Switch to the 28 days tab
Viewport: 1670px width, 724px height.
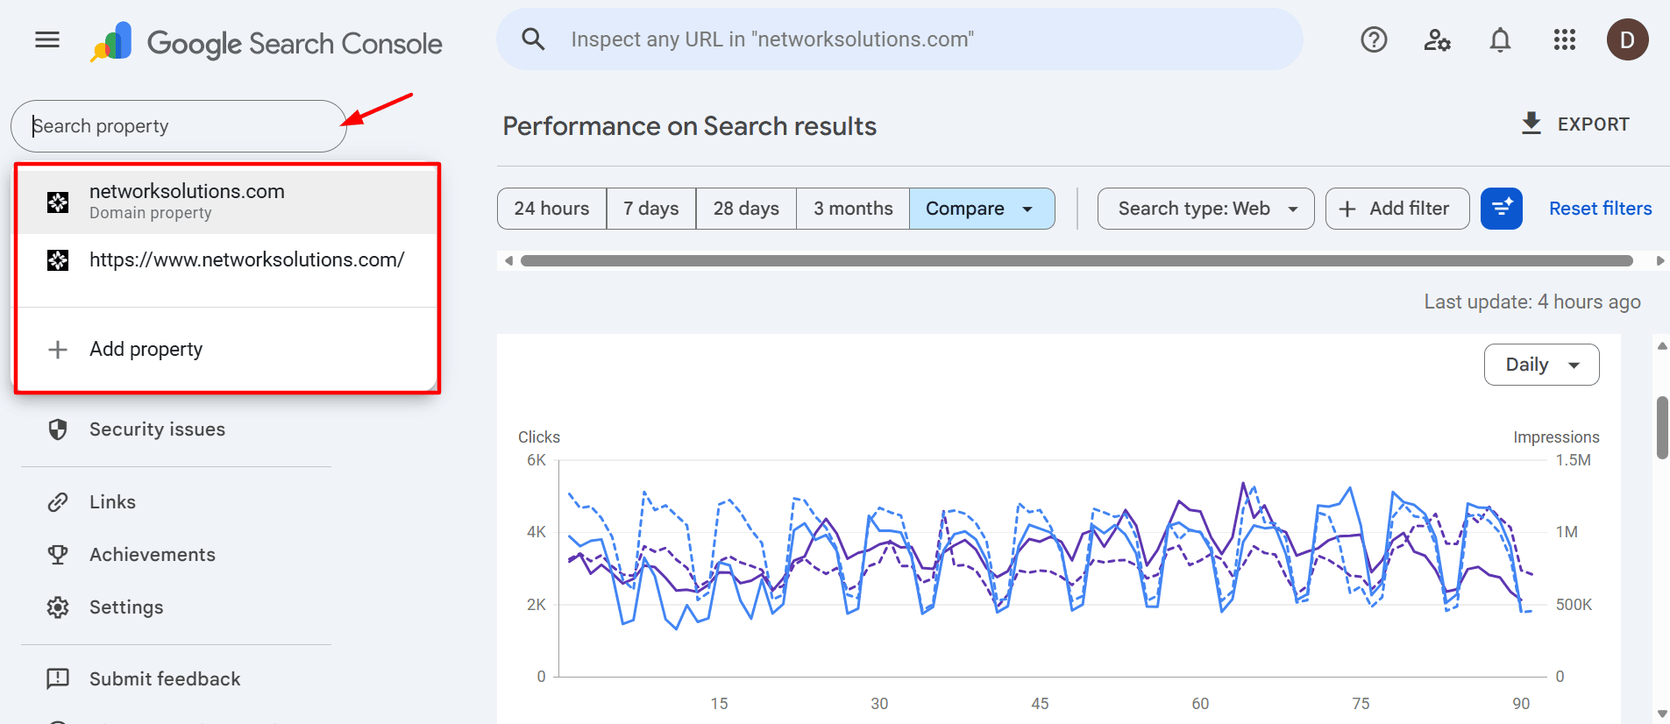pos(745,209)
